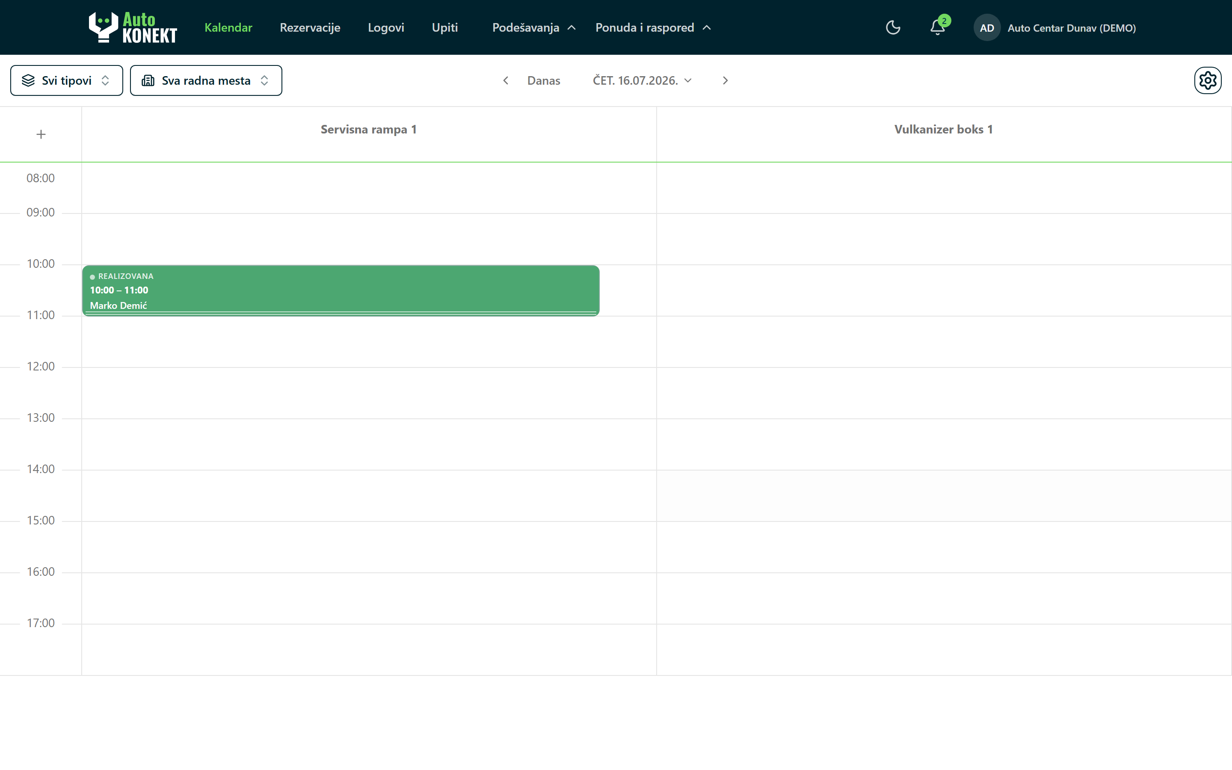Image resolution: width=1232 pixels, height=770 pixels.
Task: Click the plus icon to add
Action: point(41,134)
